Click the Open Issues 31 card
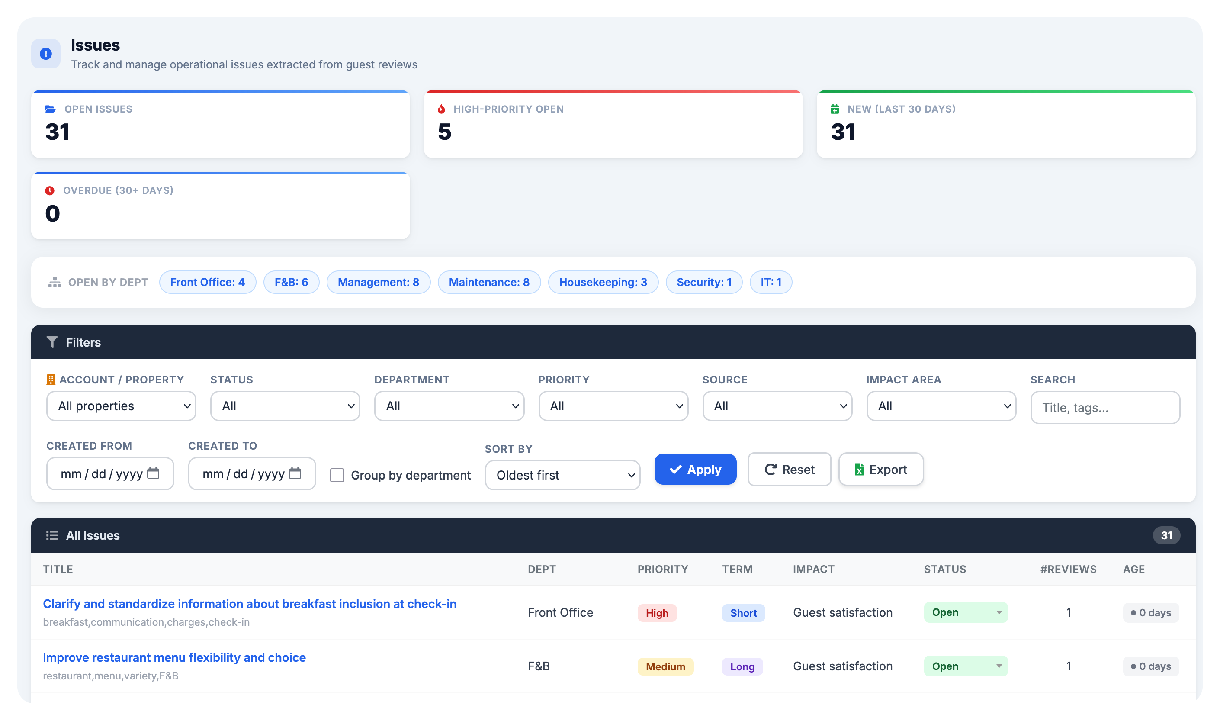 click(221, 124)
